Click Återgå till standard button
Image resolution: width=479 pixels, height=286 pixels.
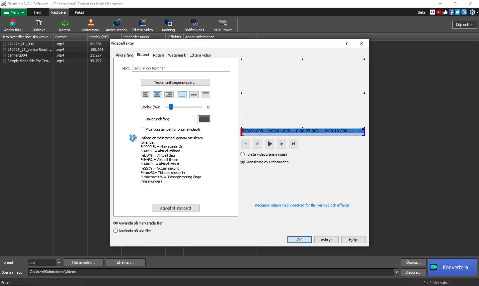(176, 208)
